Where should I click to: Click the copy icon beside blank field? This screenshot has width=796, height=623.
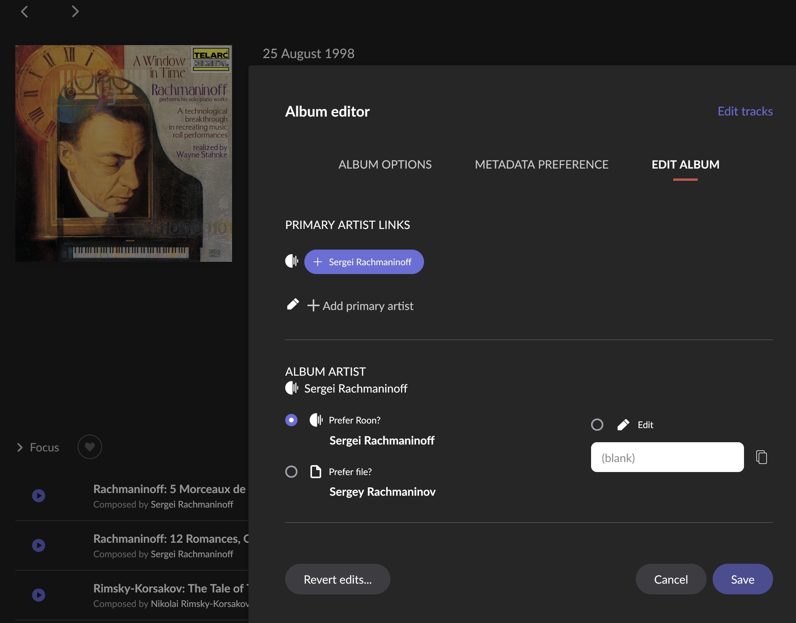pos(761,457)
